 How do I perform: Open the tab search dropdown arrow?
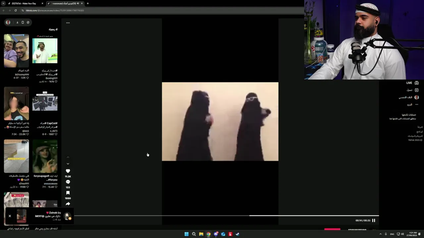click(x=3, y=3)
